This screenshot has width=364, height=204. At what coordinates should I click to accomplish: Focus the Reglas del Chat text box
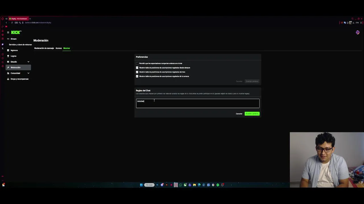pyautogui.click(x=198, y=103)
